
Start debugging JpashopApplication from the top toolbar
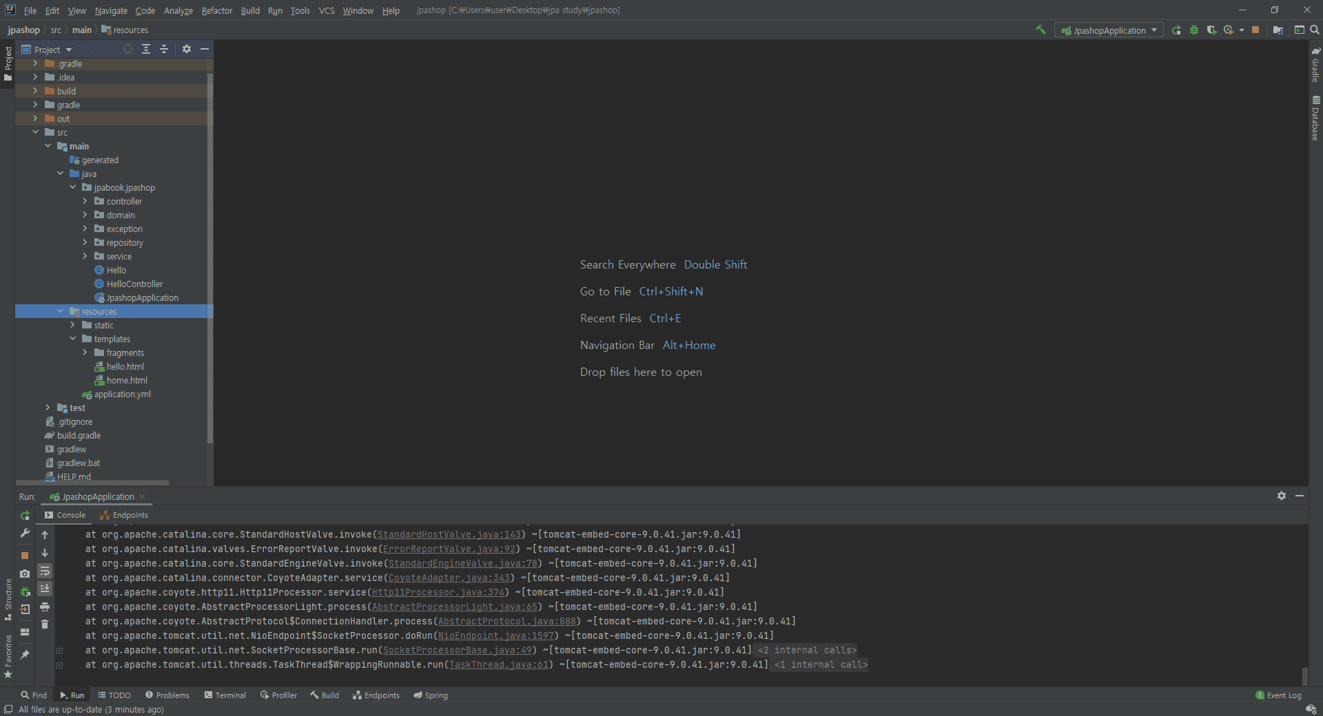tap(1194, 30)
